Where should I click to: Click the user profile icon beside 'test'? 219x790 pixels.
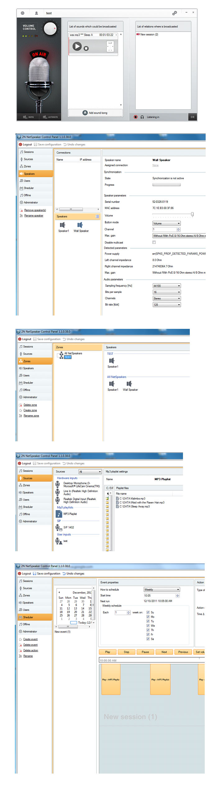pyautogui.click(x=36, y=13)
